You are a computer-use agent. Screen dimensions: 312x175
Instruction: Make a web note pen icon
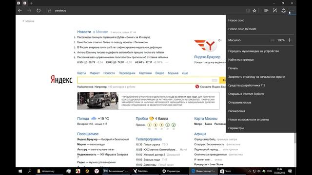tap(275, 11)
